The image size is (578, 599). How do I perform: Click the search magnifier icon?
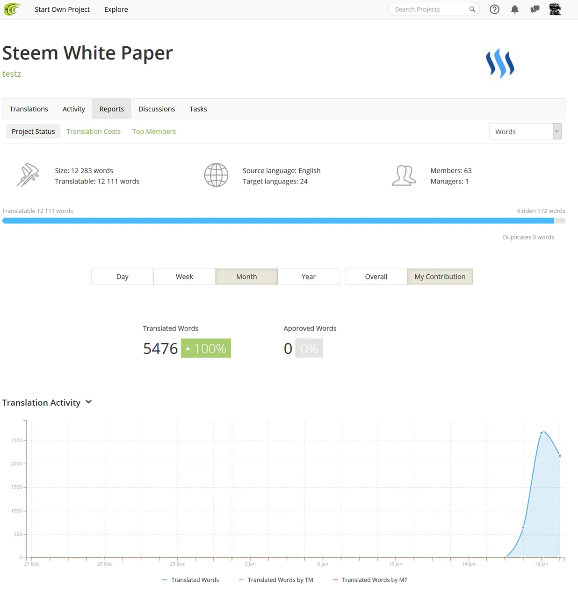click(472, 9)
